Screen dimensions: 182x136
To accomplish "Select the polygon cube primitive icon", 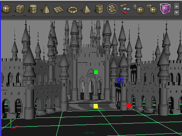I will (x=20, y=9).
